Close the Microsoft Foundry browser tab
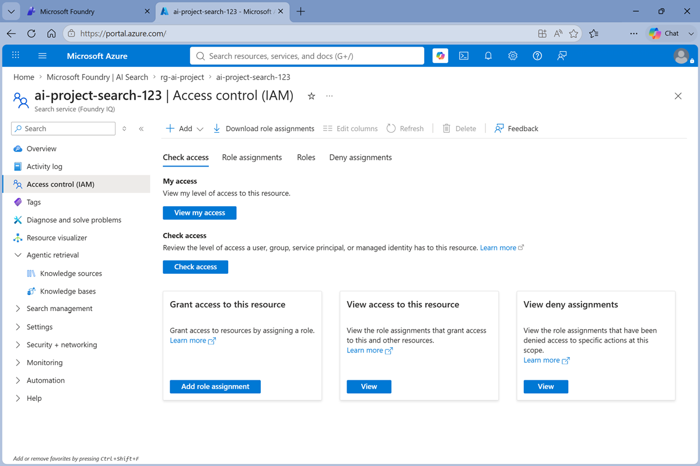 tap(147, 11)
